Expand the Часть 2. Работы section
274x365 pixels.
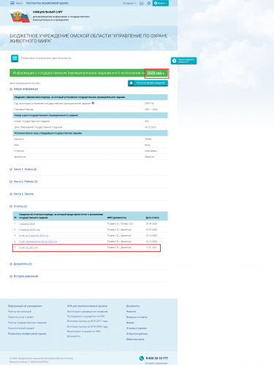[26, 182]
